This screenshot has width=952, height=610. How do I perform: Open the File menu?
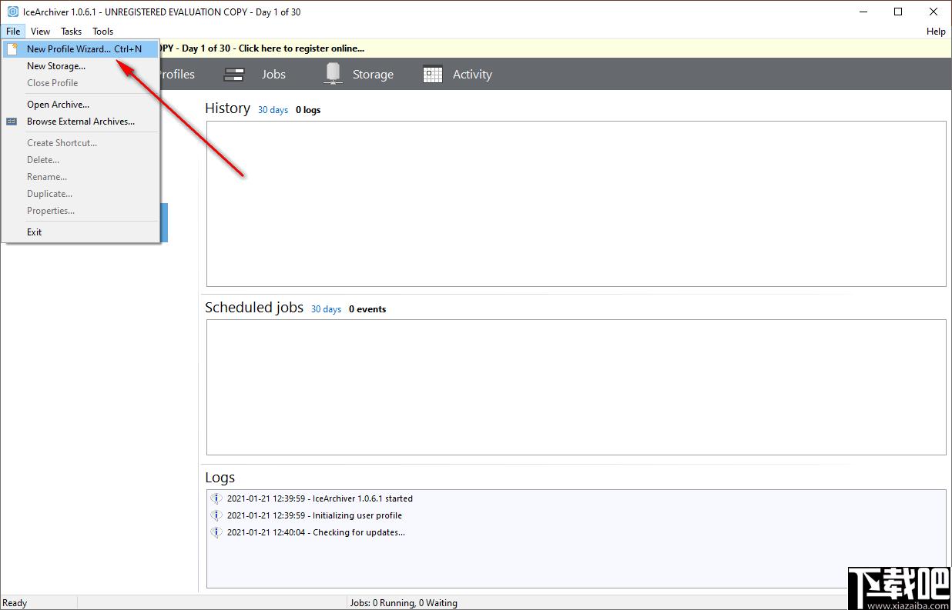(13, 32)
